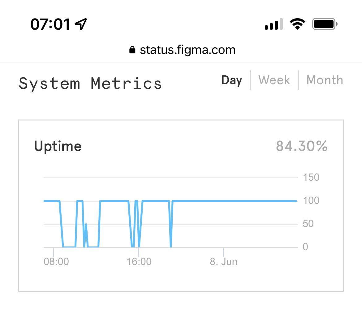Tap the small 50-level spike in the uptime line

(x=86, y=225)
